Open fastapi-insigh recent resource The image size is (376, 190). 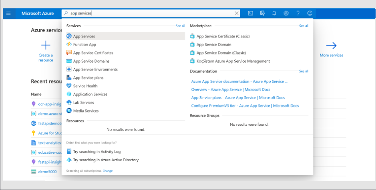coord(50,162)
